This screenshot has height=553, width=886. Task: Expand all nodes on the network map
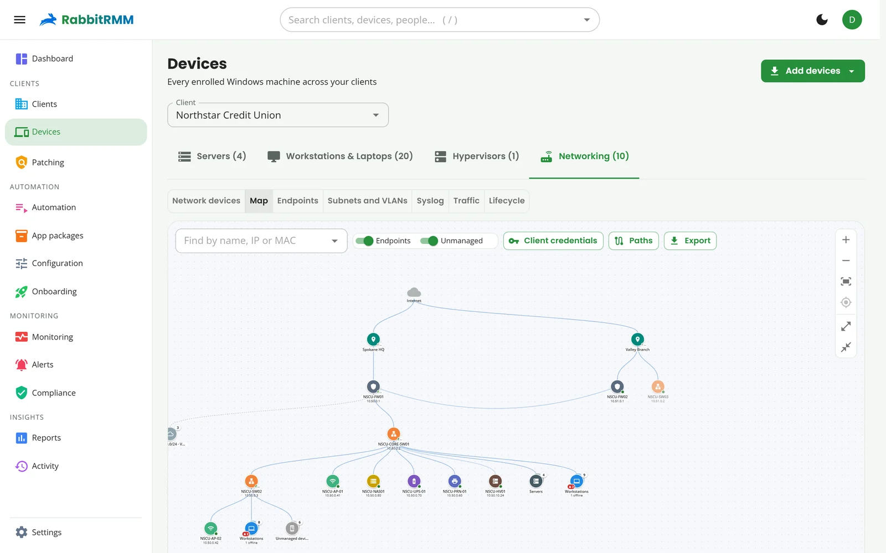[846, 327]
